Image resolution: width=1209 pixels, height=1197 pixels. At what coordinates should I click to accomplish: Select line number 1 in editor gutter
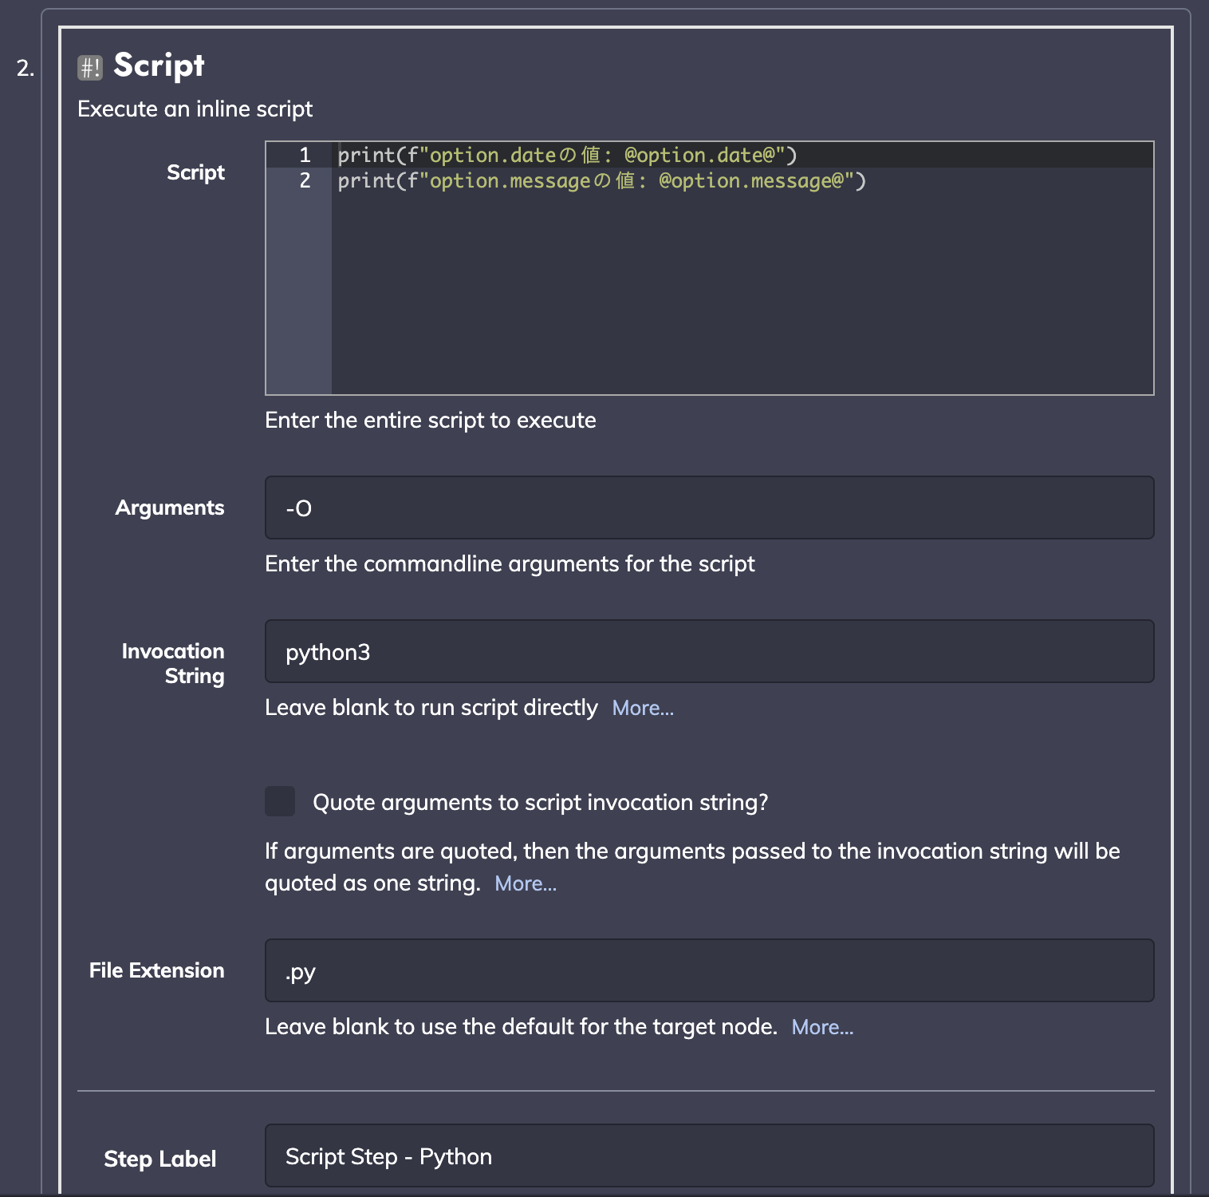305,155
